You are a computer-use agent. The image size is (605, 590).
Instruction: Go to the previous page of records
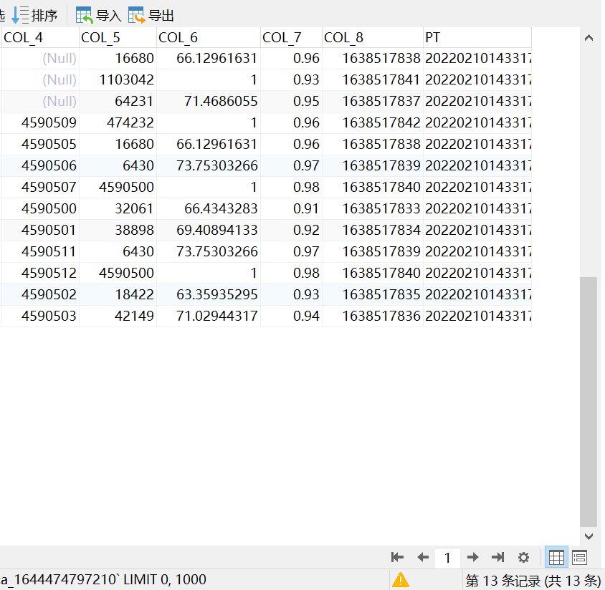[422, 557]
